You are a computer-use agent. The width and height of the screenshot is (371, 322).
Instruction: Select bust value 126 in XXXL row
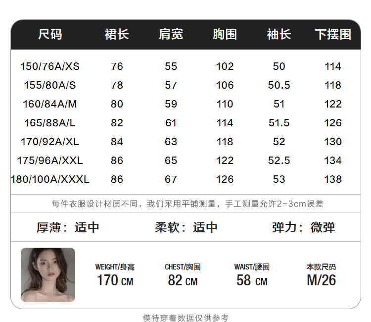click(225, 179)
